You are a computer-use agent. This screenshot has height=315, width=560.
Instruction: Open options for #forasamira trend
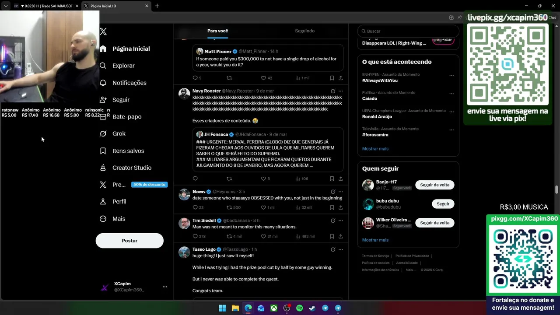coord(451,130)
